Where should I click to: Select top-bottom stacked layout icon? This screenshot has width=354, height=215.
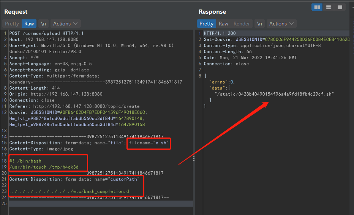[x=329, y=7]
